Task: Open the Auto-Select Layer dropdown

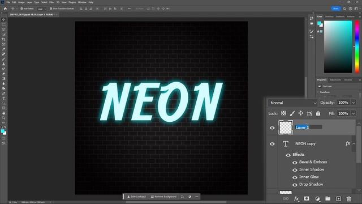Action: click(42, 9)
